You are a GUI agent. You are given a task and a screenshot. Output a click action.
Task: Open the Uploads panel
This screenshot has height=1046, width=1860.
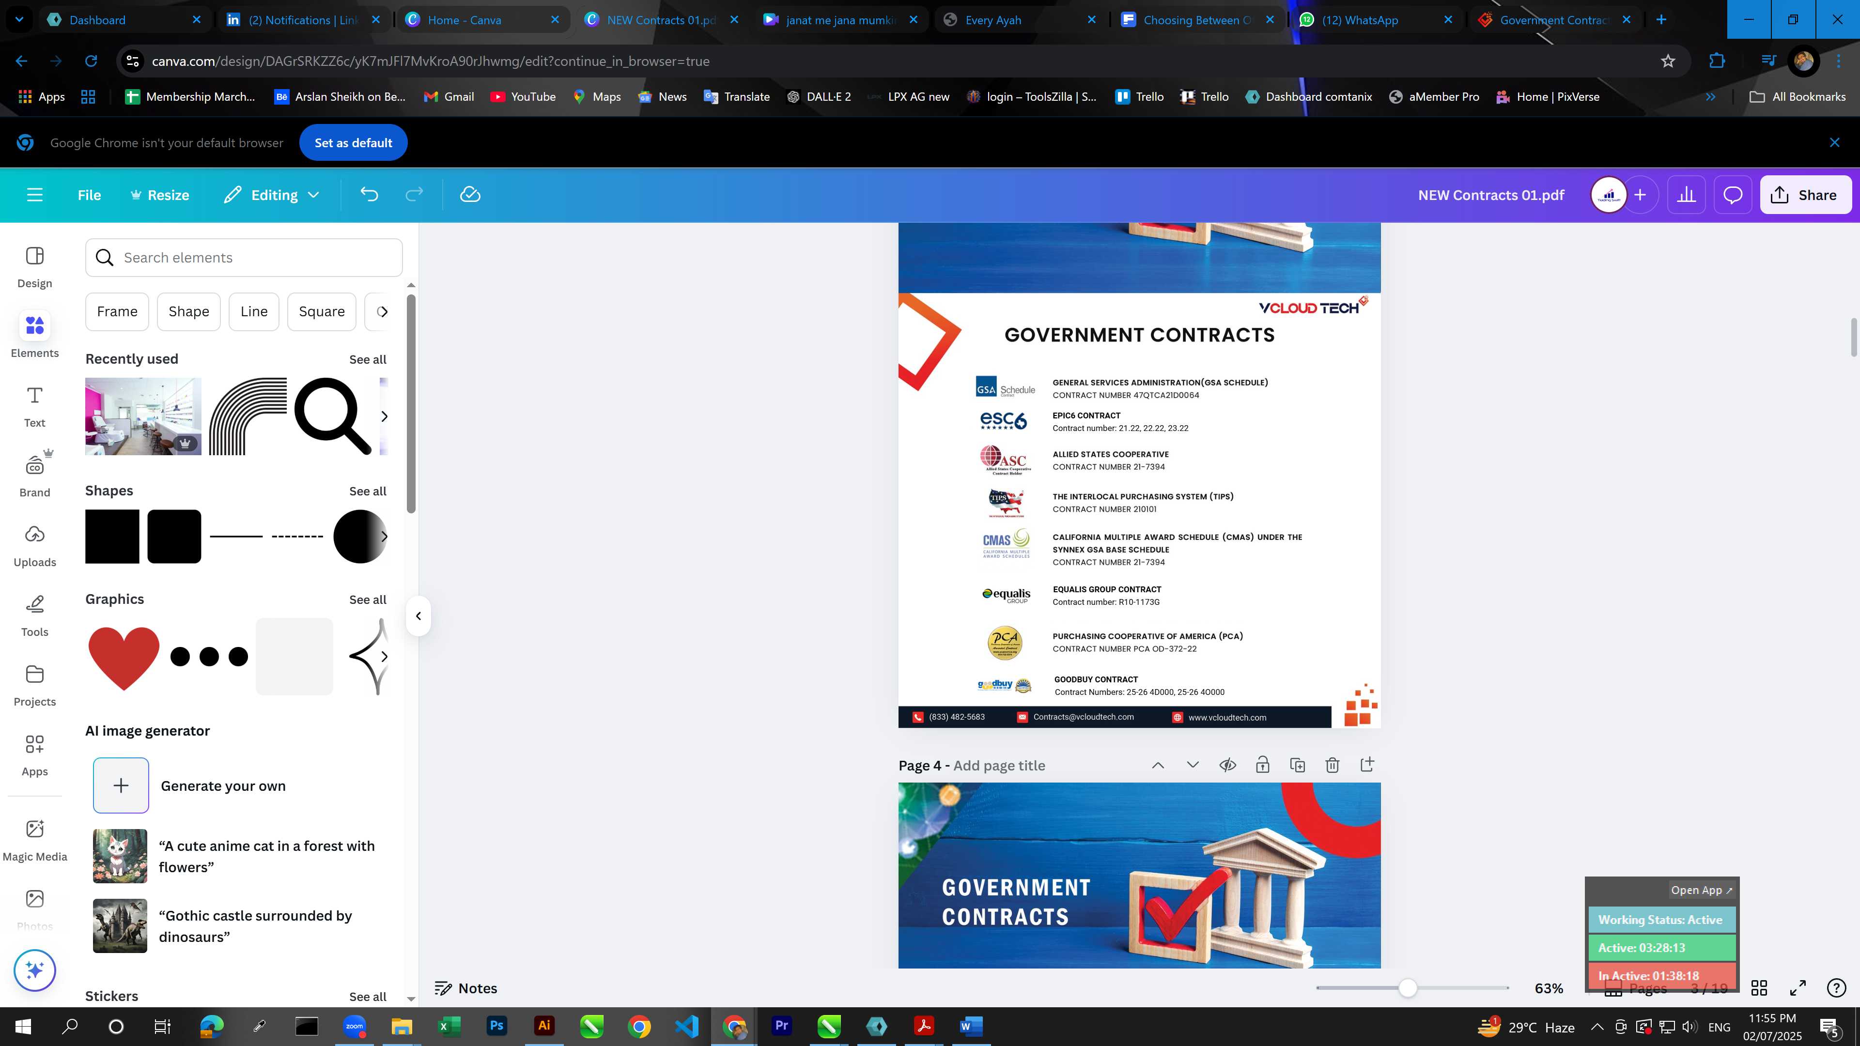pyautogui.click(x=35, y=546)
